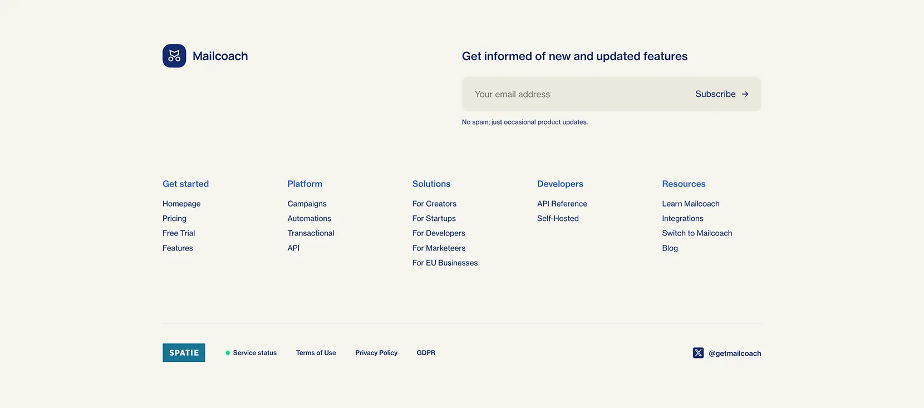Check the green Service status indicator
924x408 pixels.
coord(228,353)
